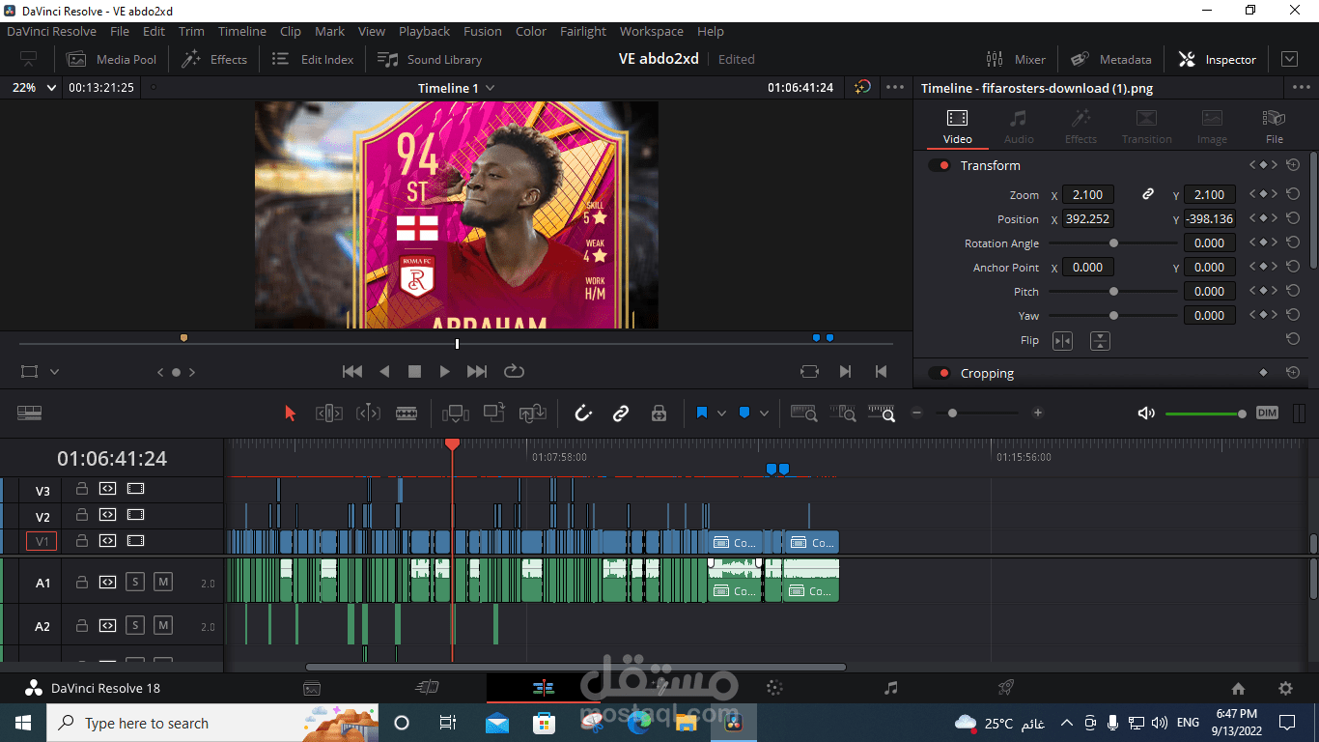The image size is (1319, 742).
Task: Toggle the DIM audio button
Action: (x=1267, y=414)
